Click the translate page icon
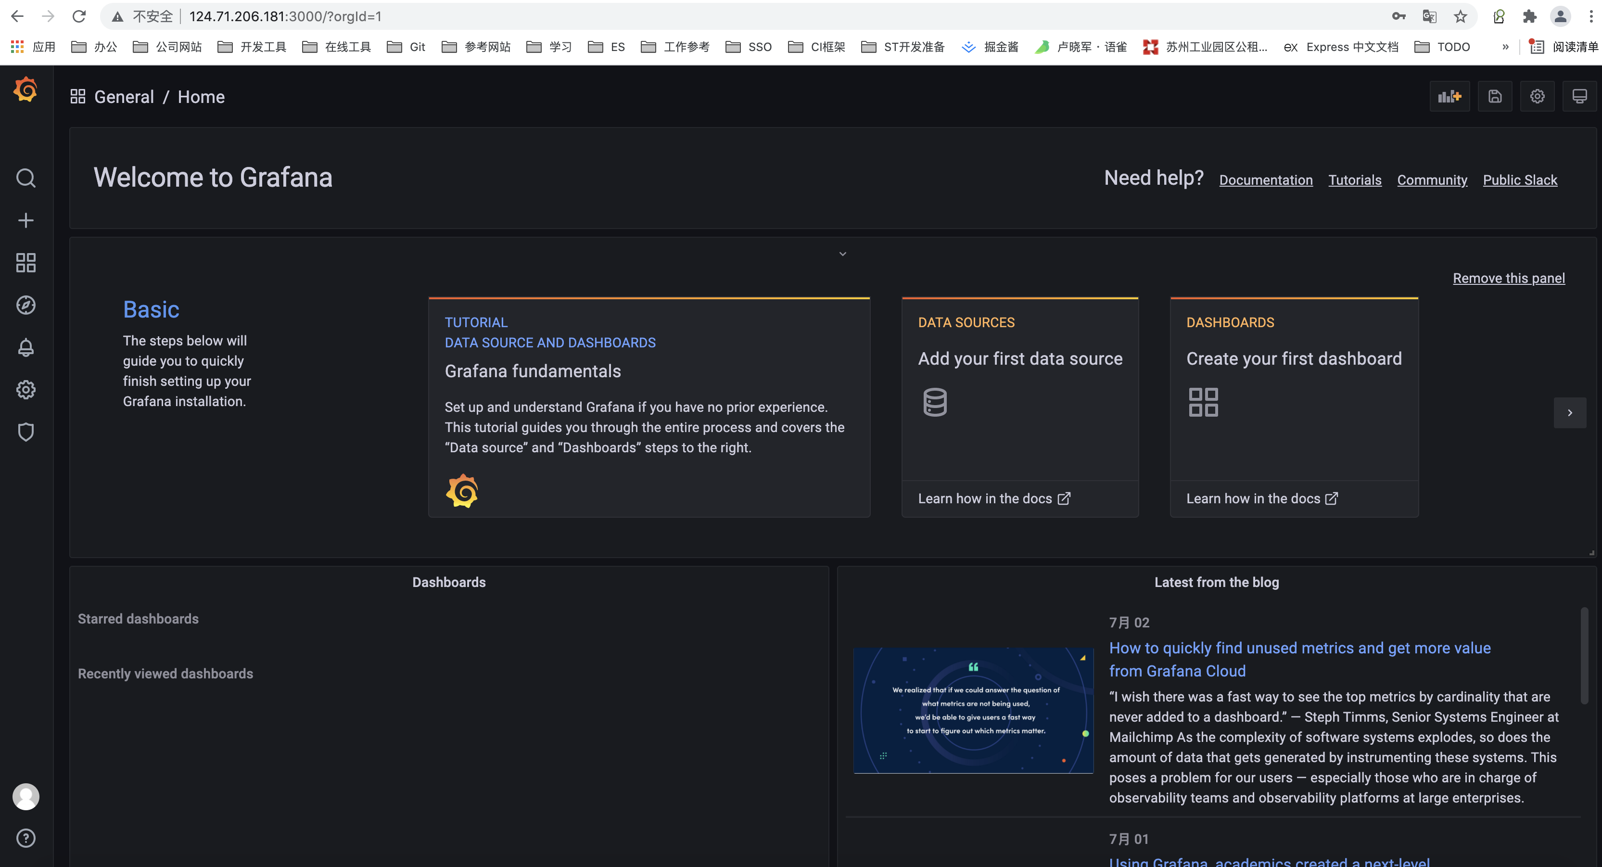Image resolution: width=1602 pixels, height=867 pixels. 1429,16
